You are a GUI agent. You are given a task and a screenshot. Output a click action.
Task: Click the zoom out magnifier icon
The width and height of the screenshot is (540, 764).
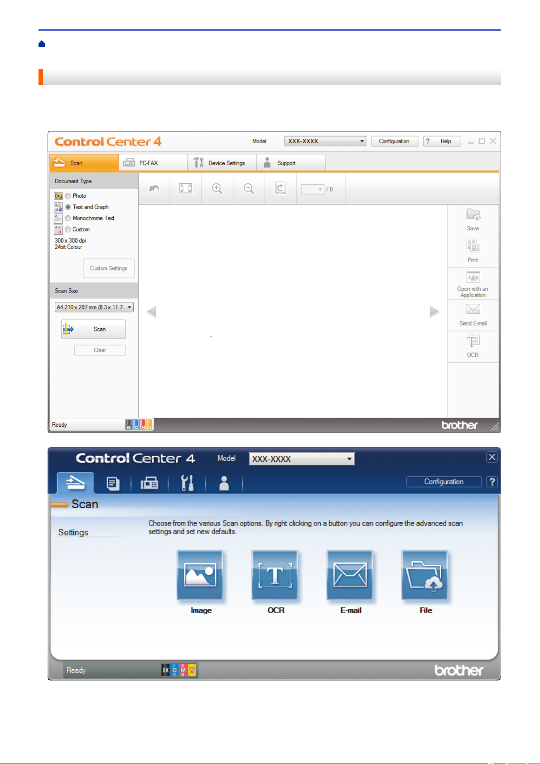tap(249, 189)
